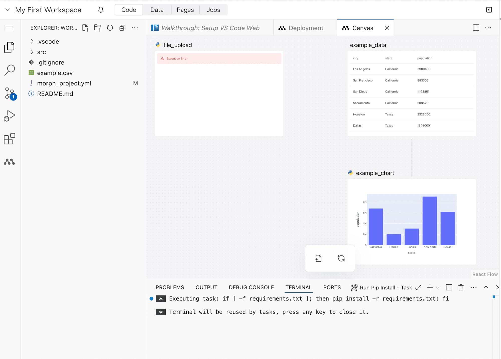Viewport: 501px width, 359px height.
Task: Open the hamburger application menu
Action: click(9, 28)
